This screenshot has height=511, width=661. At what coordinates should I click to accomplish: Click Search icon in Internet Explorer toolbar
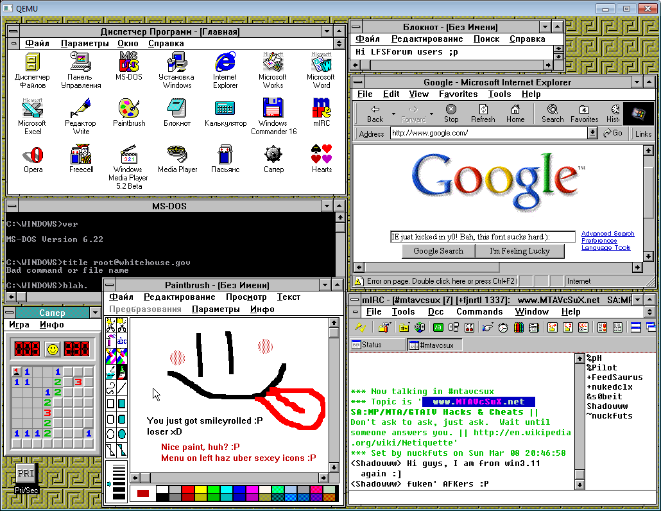tap(553, 114)
